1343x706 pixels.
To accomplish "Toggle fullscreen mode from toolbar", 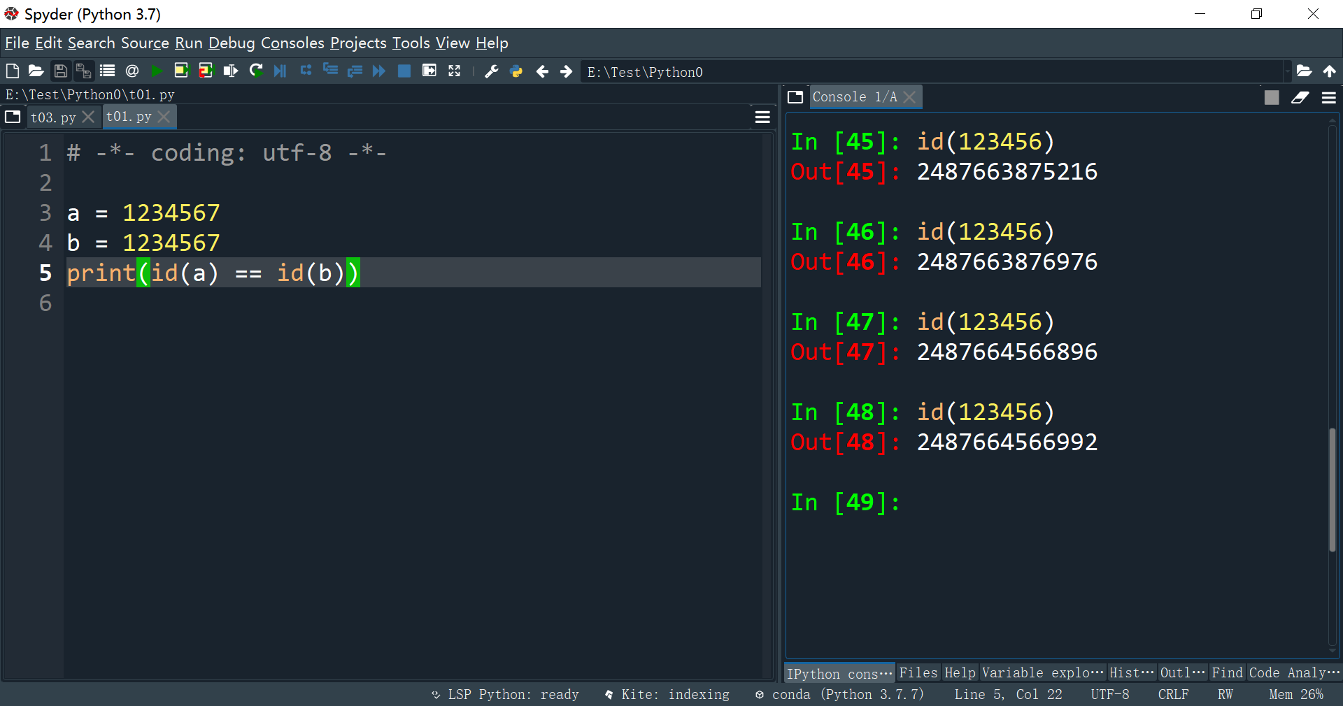I will tap(455, 71).
